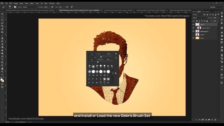Select the Pen tool

(2, 56)
